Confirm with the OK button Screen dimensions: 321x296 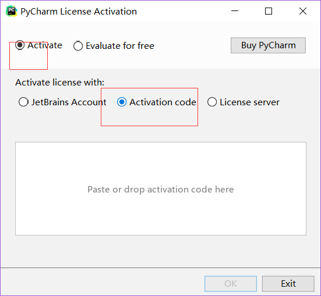[231, 284]
